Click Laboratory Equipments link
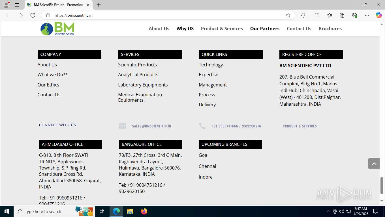Viewport: 385px width, 217px height. [x=143, y=85]
